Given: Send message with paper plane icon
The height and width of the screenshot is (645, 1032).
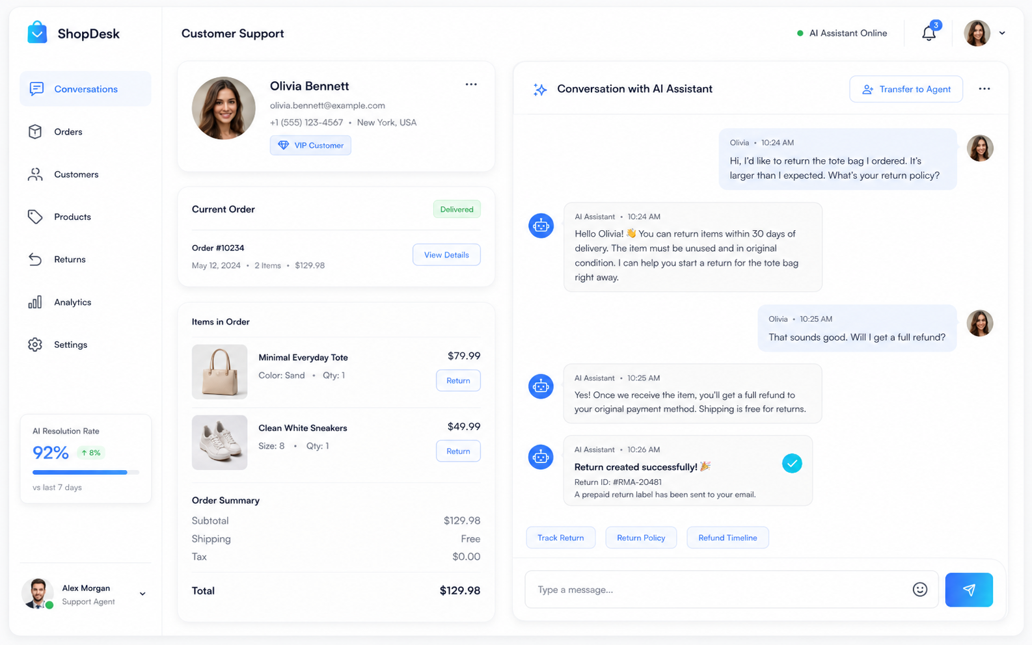Looking at the screenshot, I should pos(969,590).
